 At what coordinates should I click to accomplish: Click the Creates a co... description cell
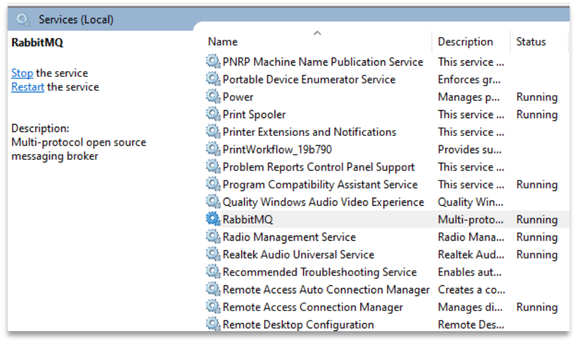[x=471, y=289]
